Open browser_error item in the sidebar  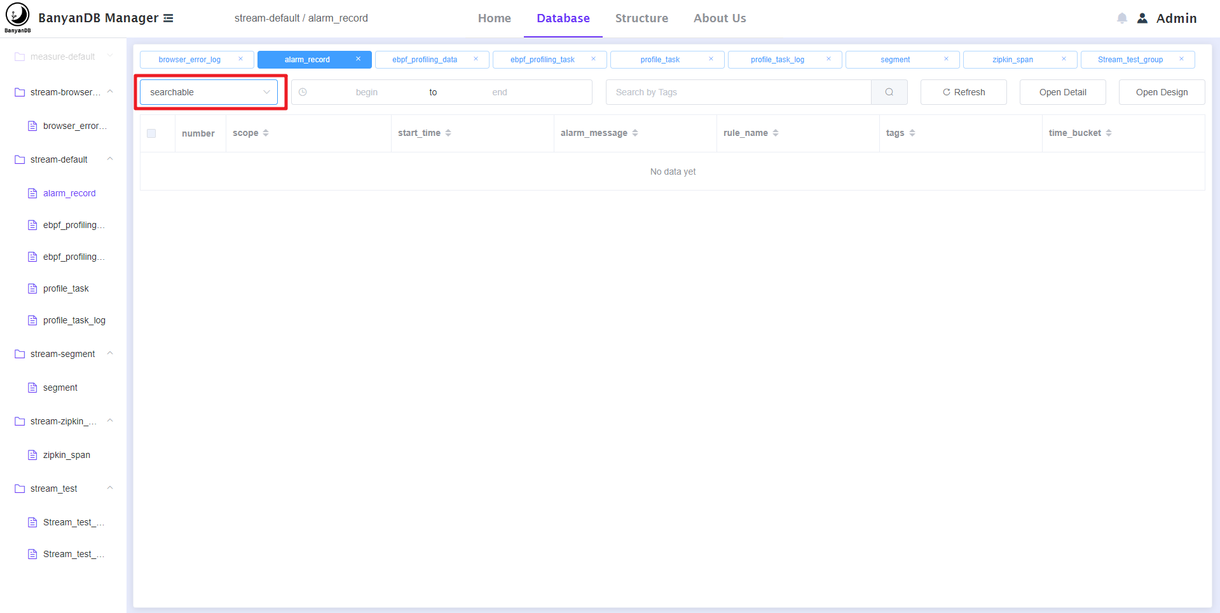(74, 126)
